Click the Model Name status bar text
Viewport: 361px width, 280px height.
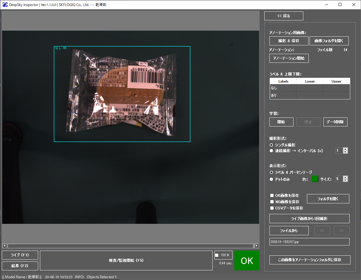pyautogui.click(x=22, y=277)
